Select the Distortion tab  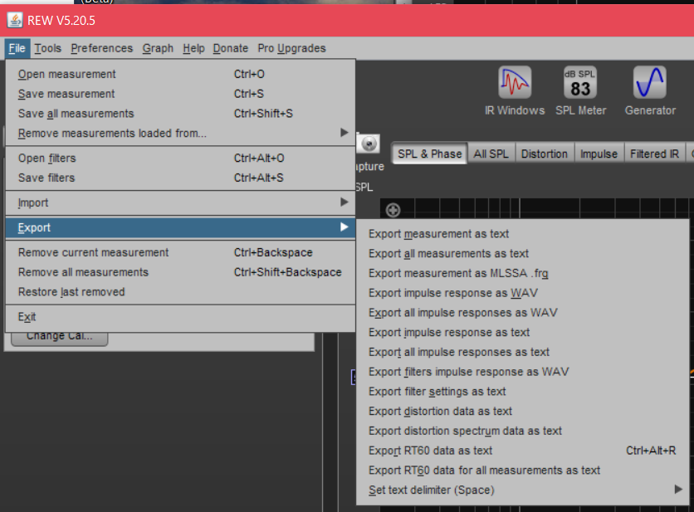(545, 154)
